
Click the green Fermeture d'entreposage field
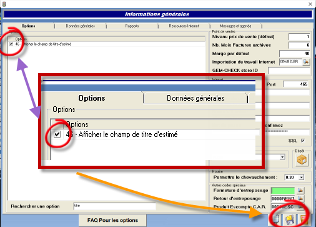283,190
